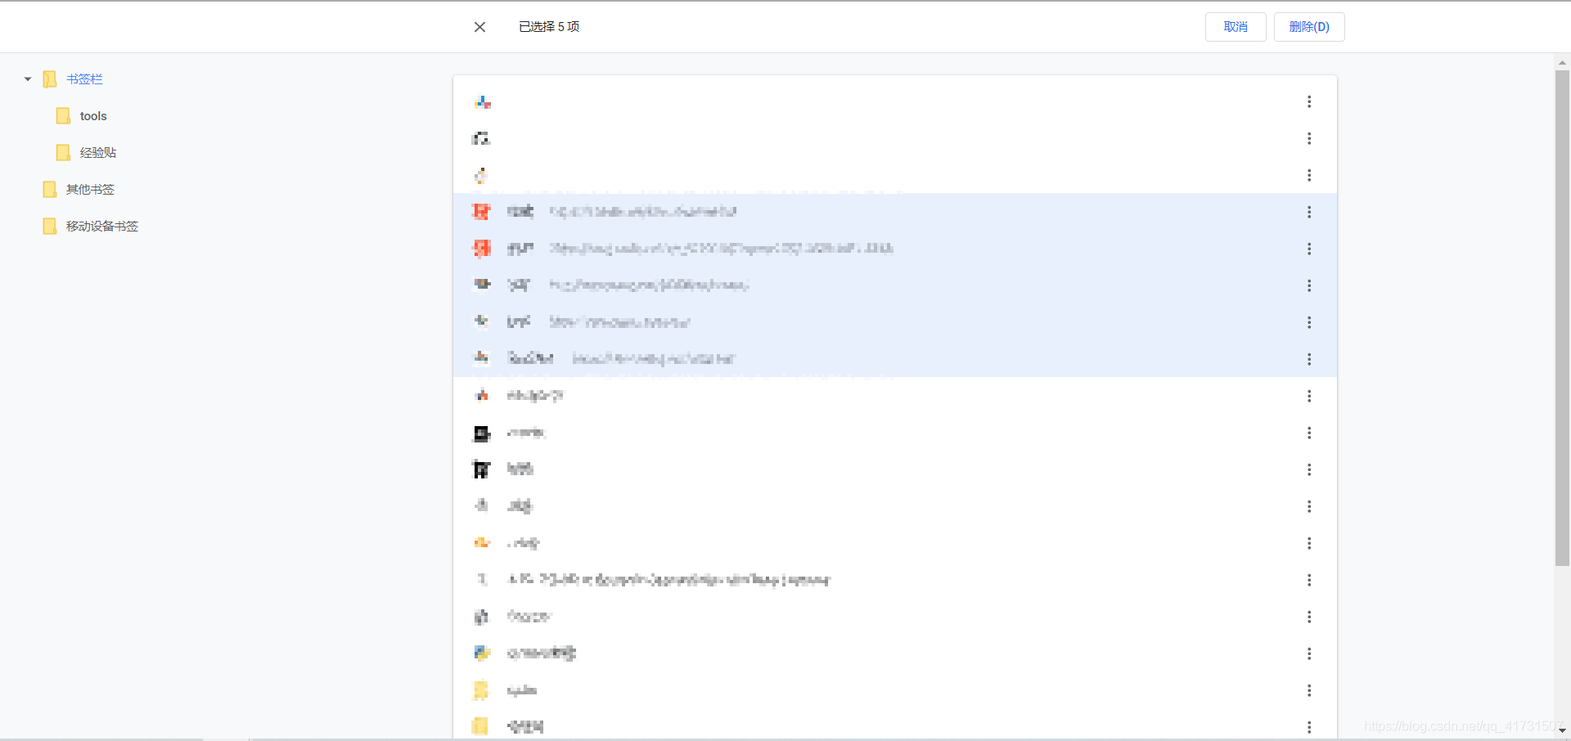This screenshot has width=1571, height=741.
Task: Open the tools folder
Action: (x=93, y=116)
